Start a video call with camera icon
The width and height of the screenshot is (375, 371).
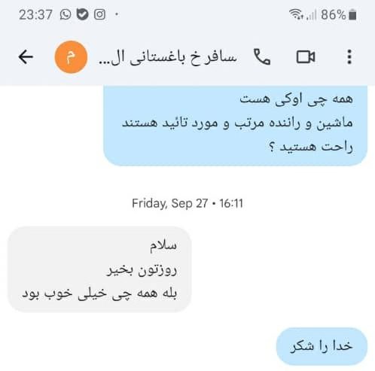click(x=306, y=57)
